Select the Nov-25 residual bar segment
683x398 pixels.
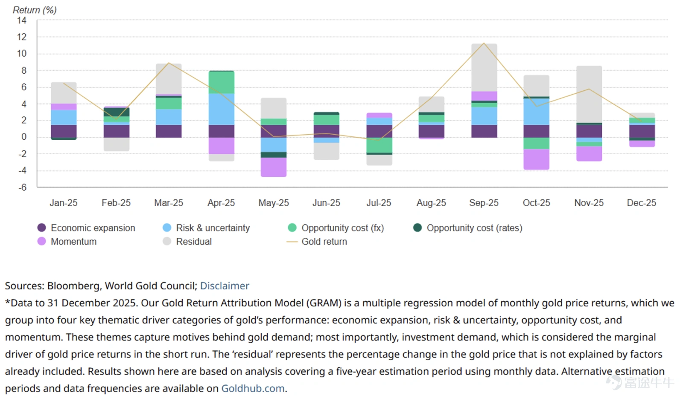click(x=589, y=94)
